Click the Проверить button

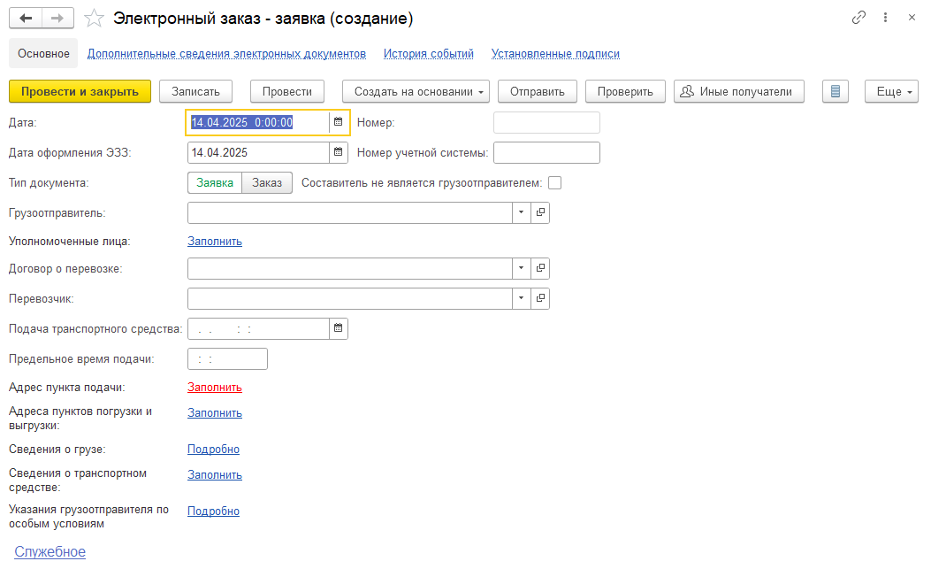(x=624, y=91)
